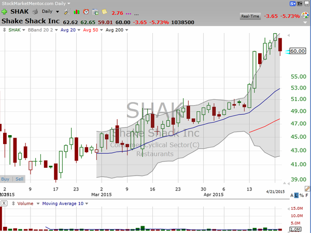
Task: Click the add-to-watchlist table icon
Action: point(95,12)
